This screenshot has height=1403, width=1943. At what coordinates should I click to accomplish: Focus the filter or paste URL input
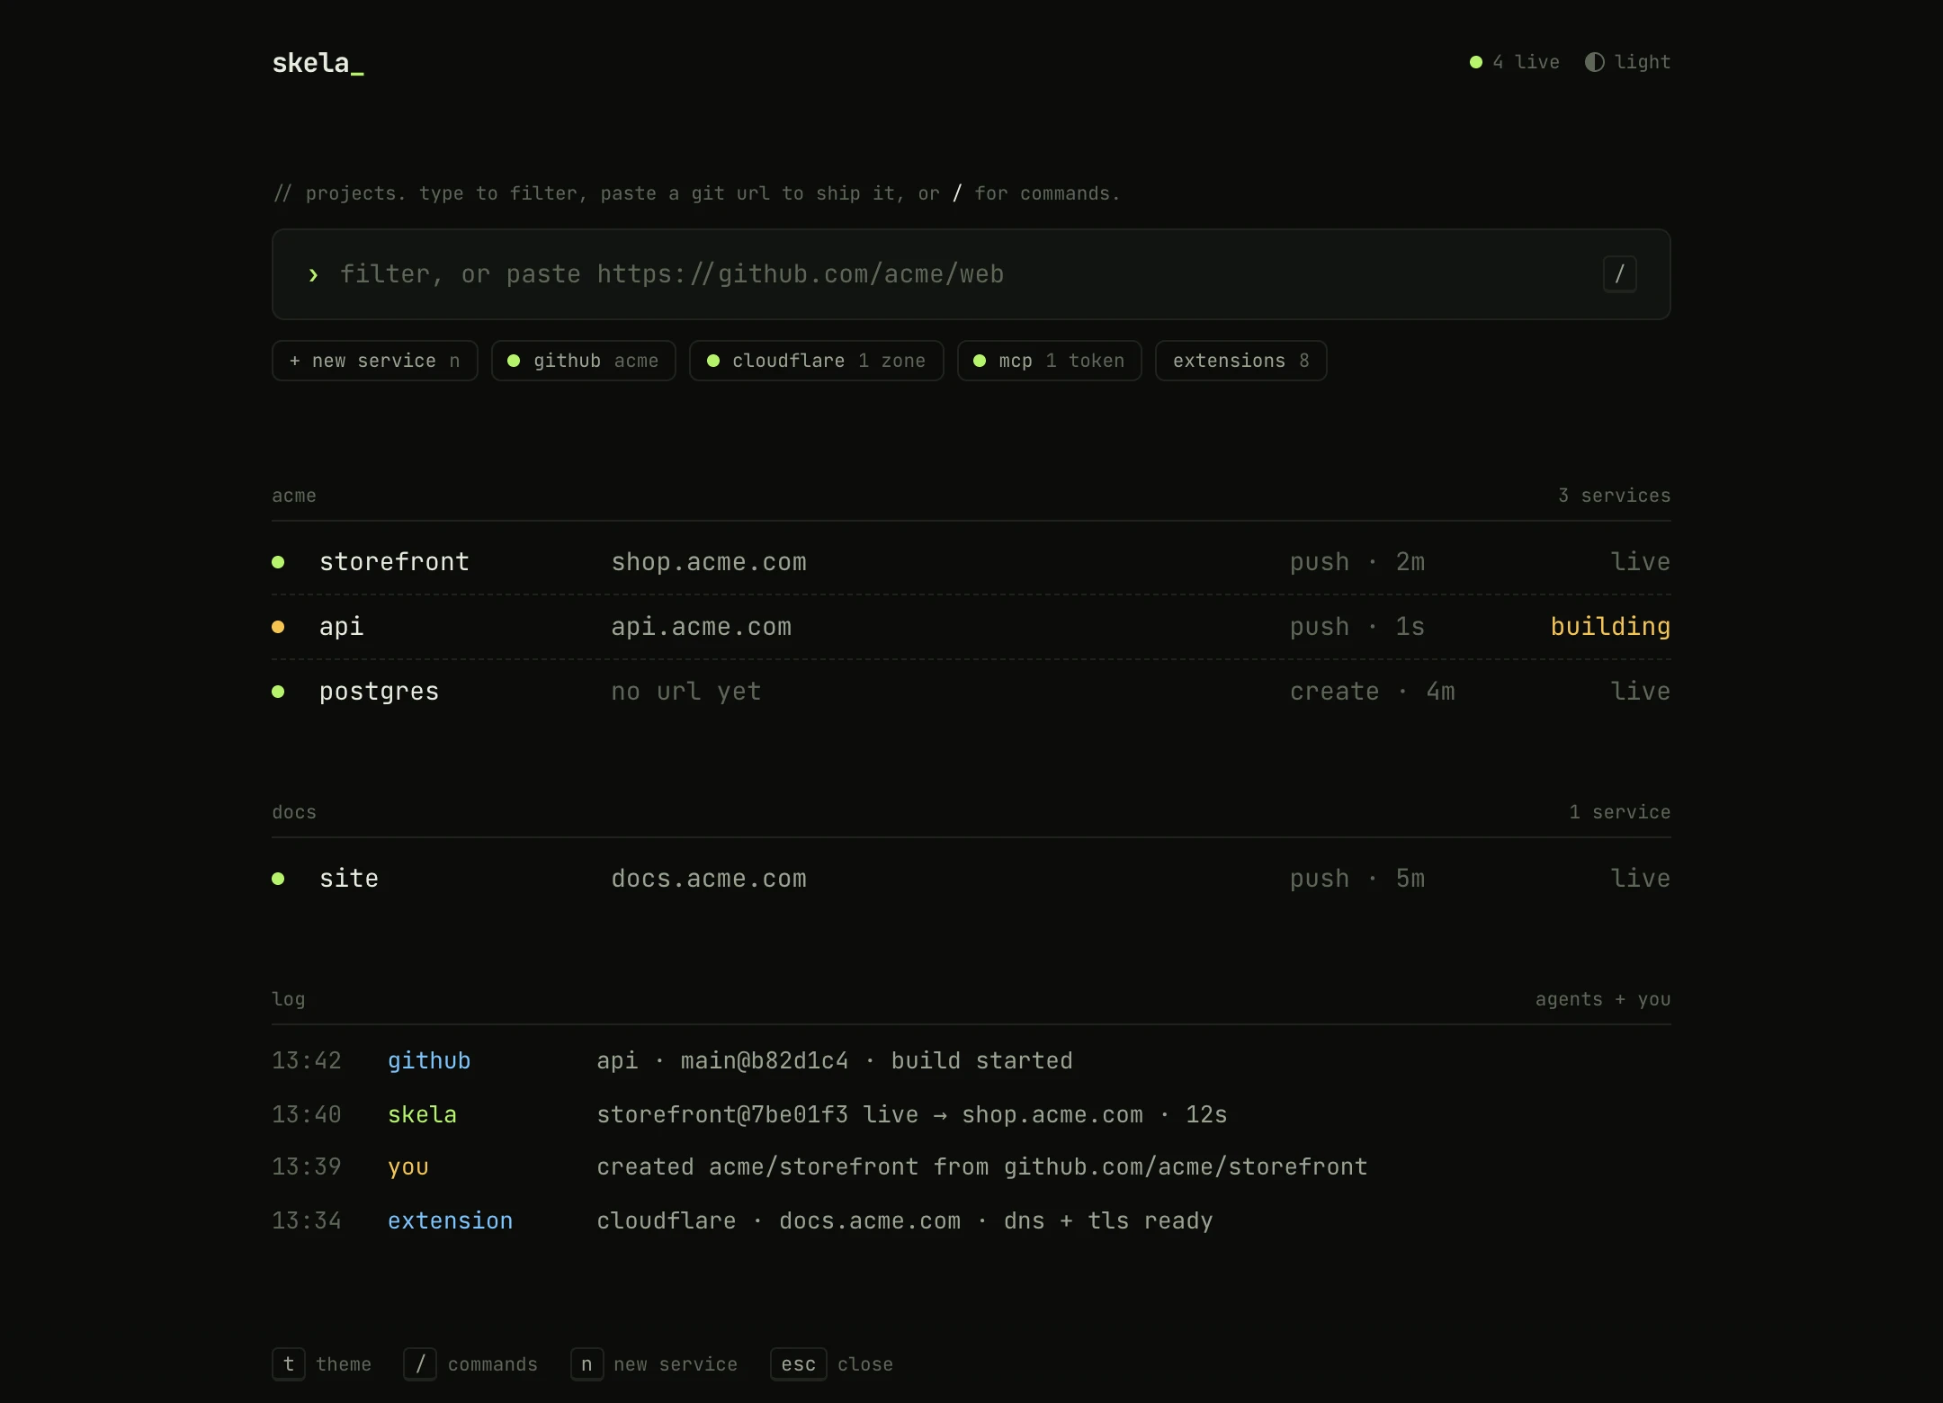click(x=971, y=274)
